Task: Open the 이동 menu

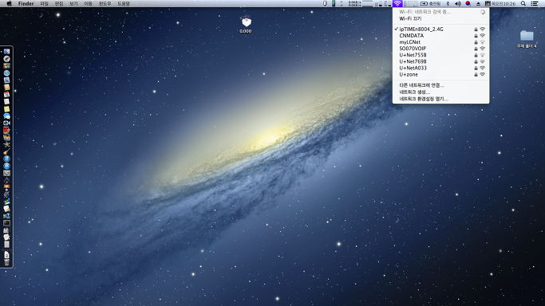Action: [89, 3]
